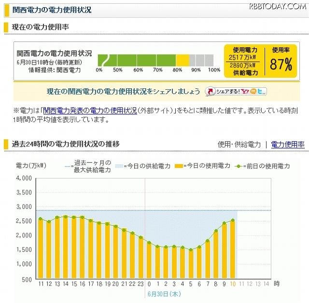Click the 2517万kW usage value
The width and height of the screenshot is (309, 303).
coord(242,57)
